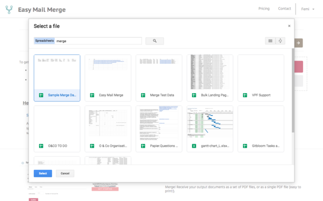
Task: Click the sort options icon
Action: (x=280, y=41)
